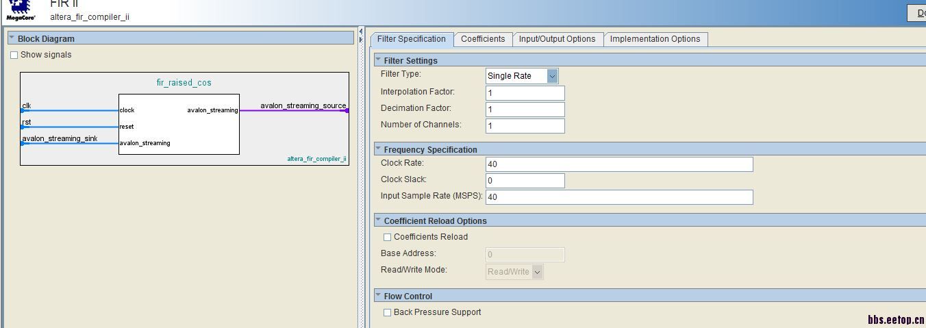Collapse the Block Diagram panel arrow
Screen dimensions: 926x328
(x=12, y=38)
